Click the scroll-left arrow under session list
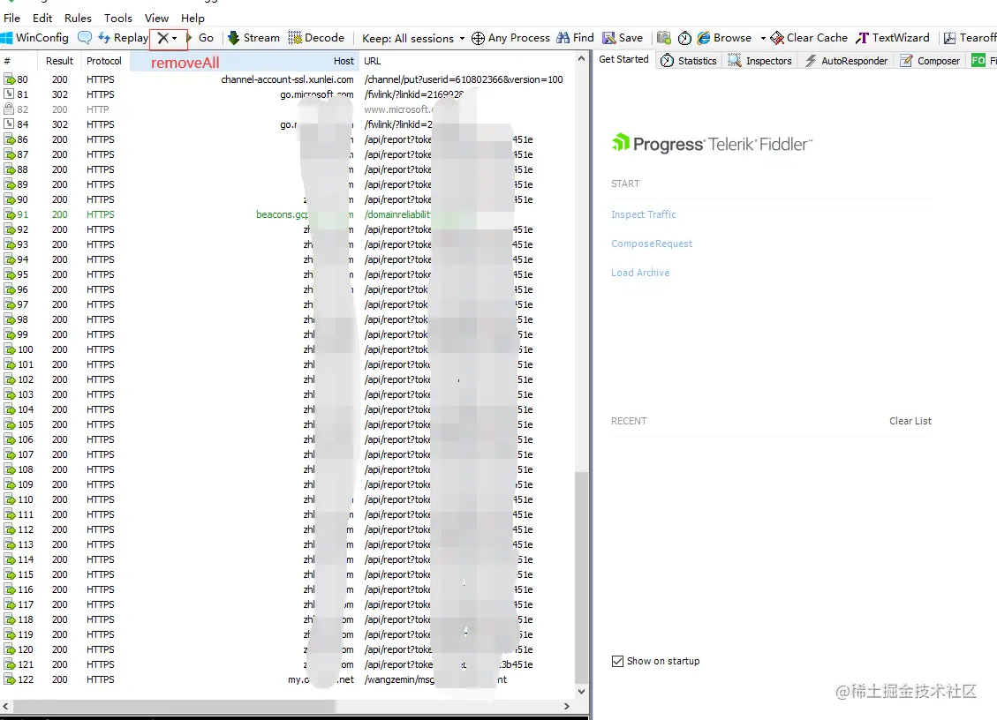 [5, 706]
